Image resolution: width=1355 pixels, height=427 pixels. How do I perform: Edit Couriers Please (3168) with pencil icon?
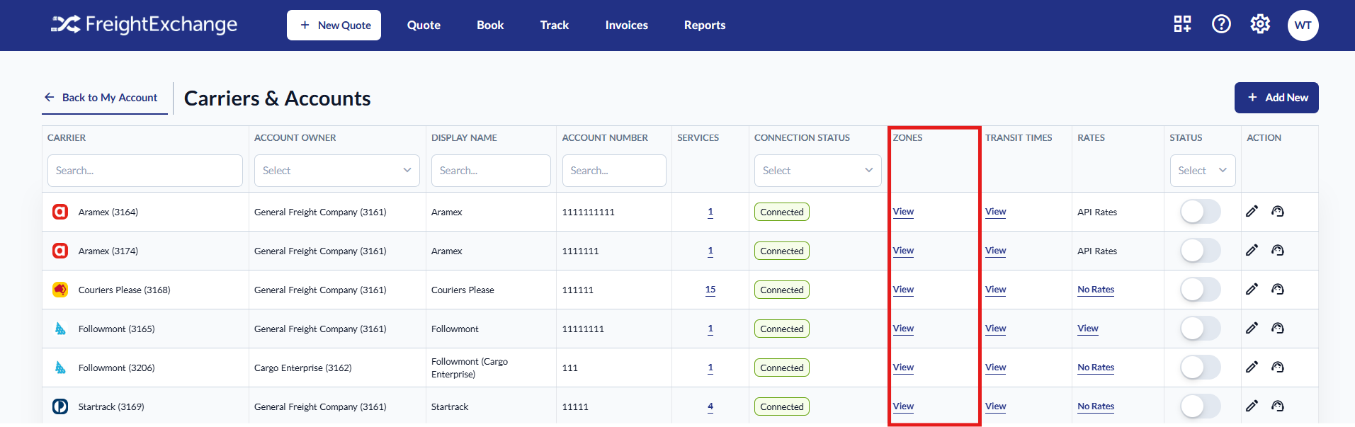1252,289
